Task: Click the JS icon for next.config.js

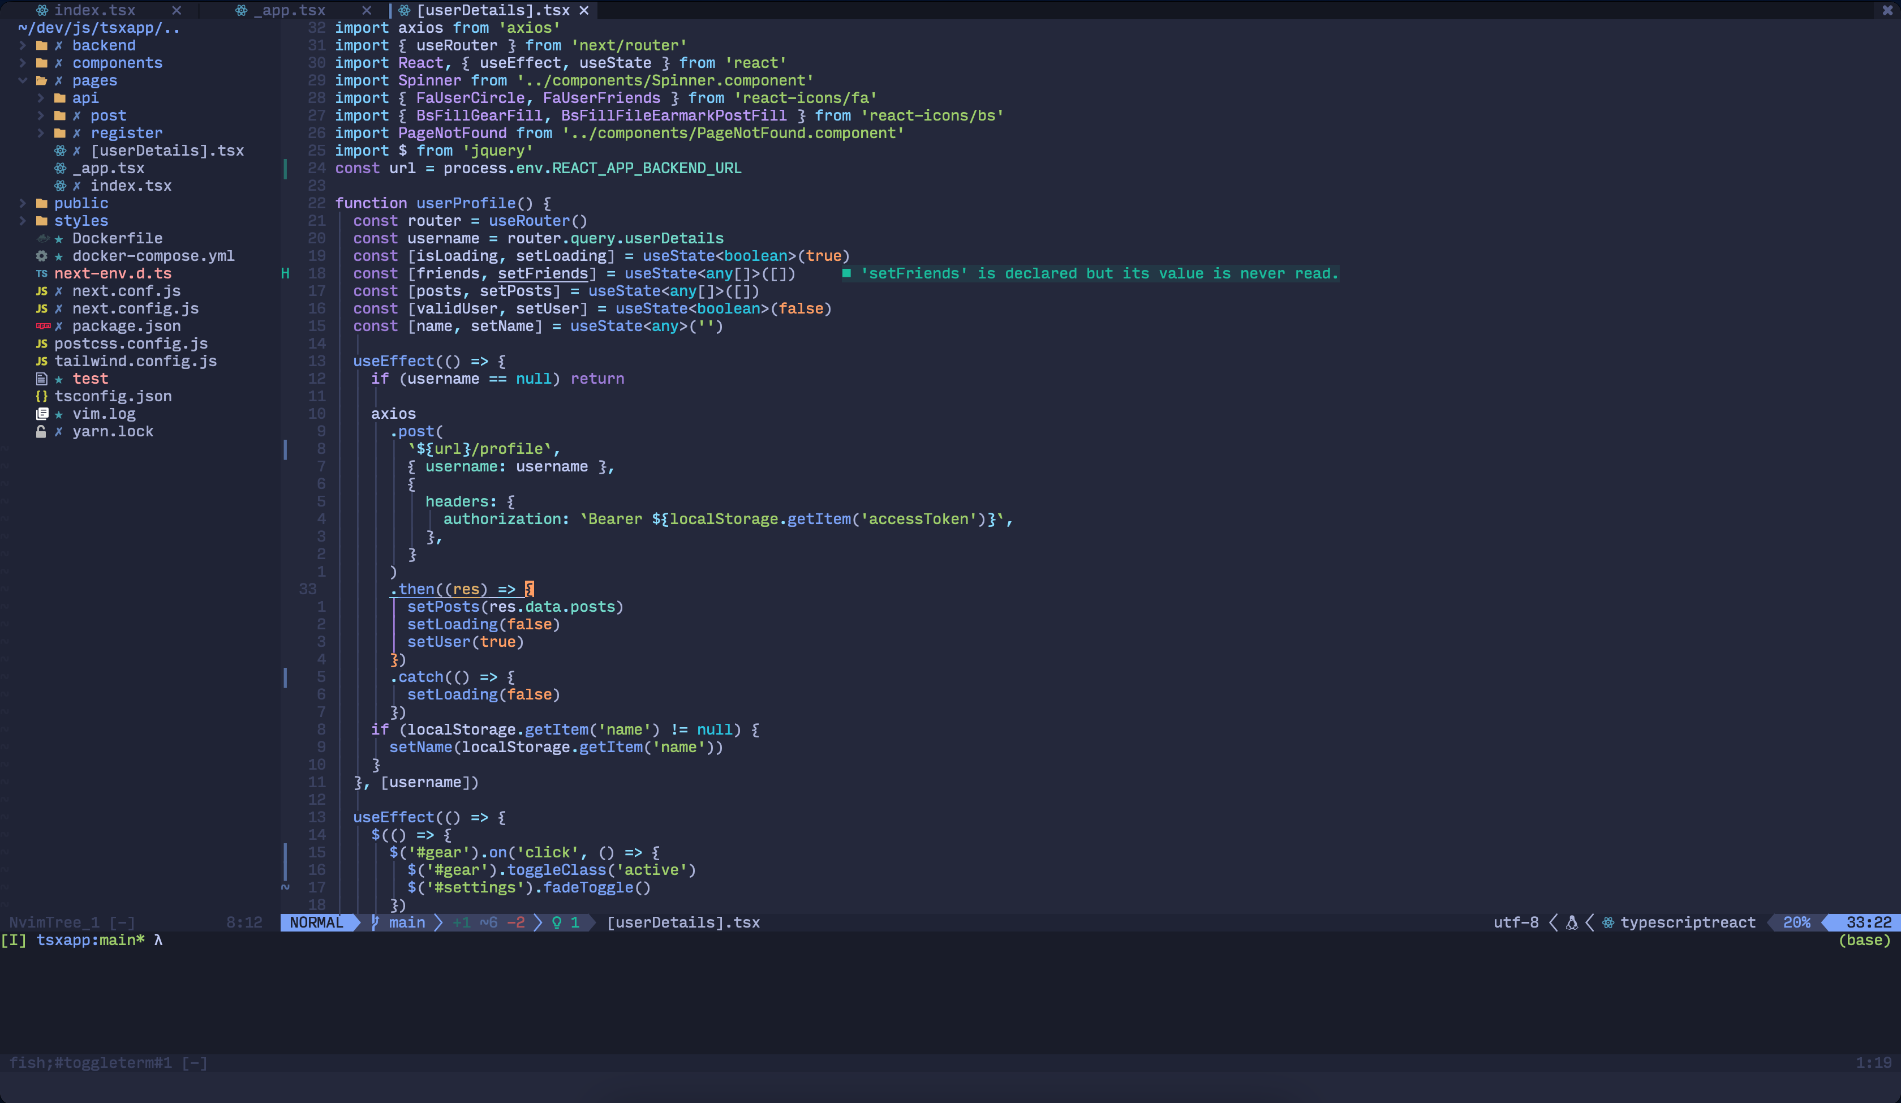Action: (x=41, y=308)
